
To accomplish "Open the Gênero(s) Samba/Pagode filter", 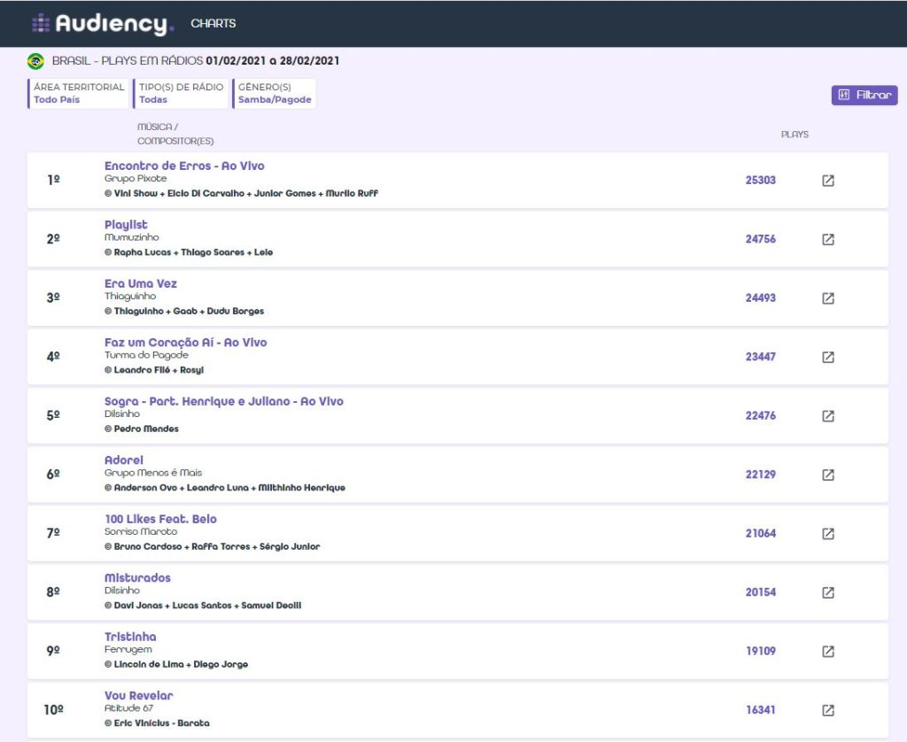I will point(275,93).
